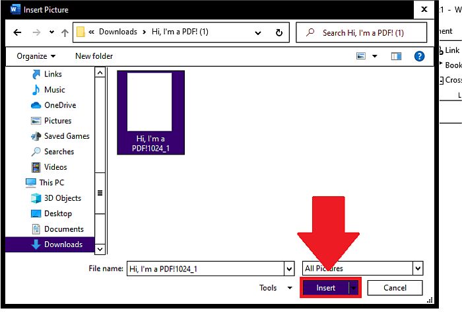Open Searches in the navigation pane
The width and height of the screenshot is (462, 331).
[x=52, y=152]
